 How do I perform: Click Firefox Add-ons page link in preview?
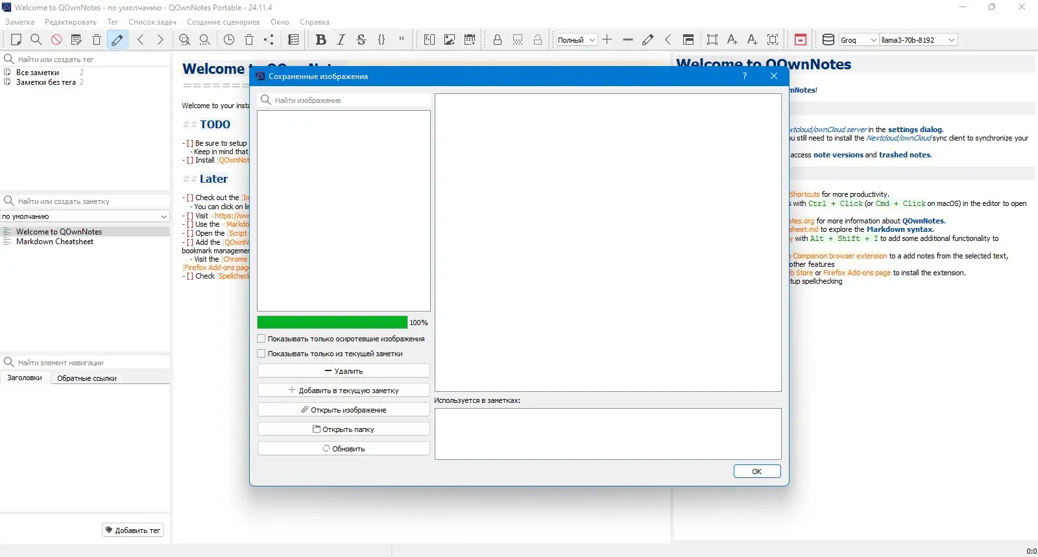click(857, 273)
